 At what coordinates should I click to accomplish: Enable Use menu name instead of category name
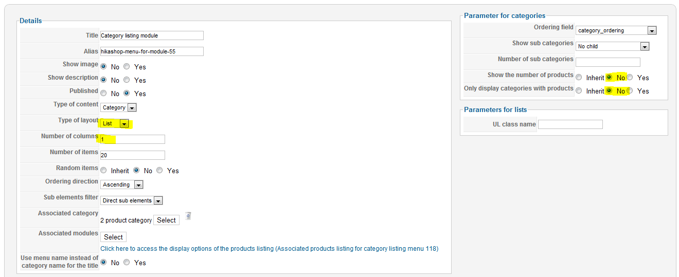point(127,263)
